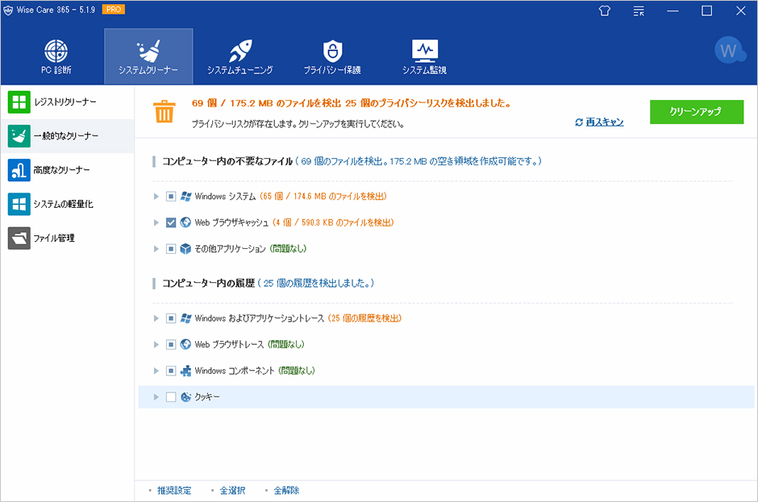
Task: Switch to the PC 診断 tab label
Action: [x=56, y=70]
